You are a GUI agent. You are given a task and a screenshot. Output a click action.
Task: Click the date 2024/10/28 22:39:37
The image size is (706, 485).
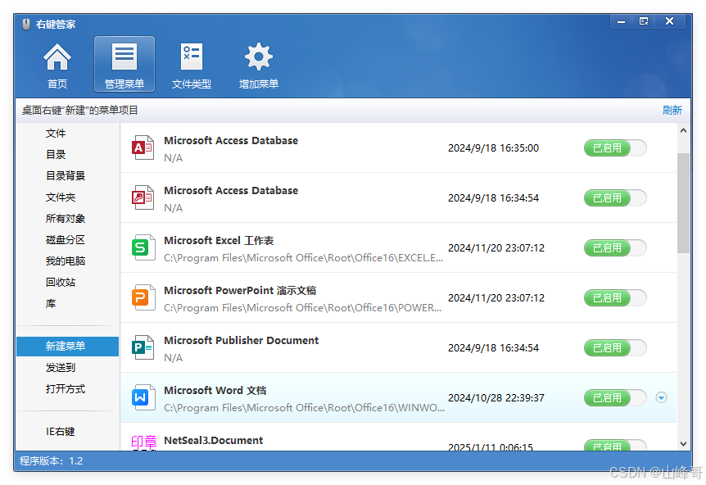496,398
